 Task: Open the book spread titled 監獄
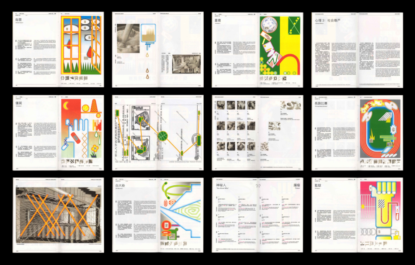pos(357,215)
